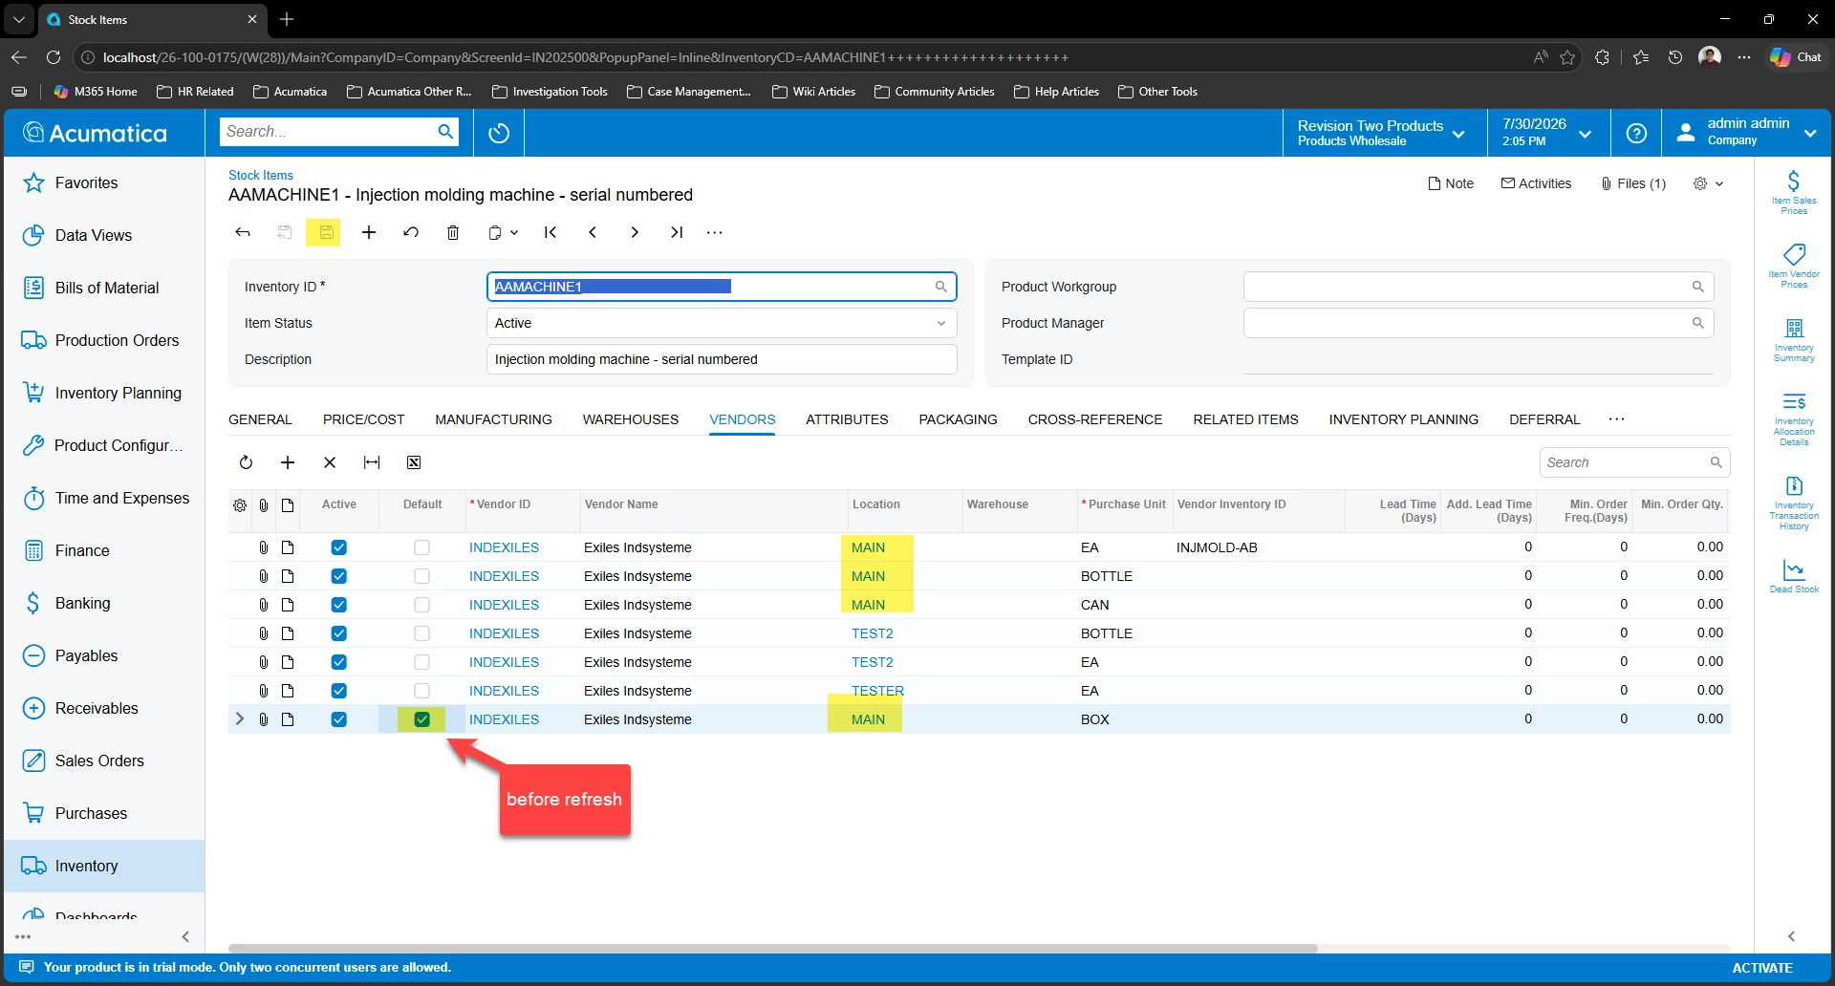Open the admin admin user menu
This screenshot has height=986, width=1835.
click(x=1747, y=133)
